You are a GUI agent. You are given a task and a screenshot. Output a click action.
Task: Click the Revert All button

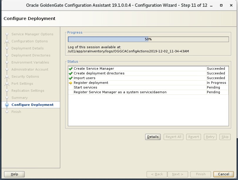173,137
